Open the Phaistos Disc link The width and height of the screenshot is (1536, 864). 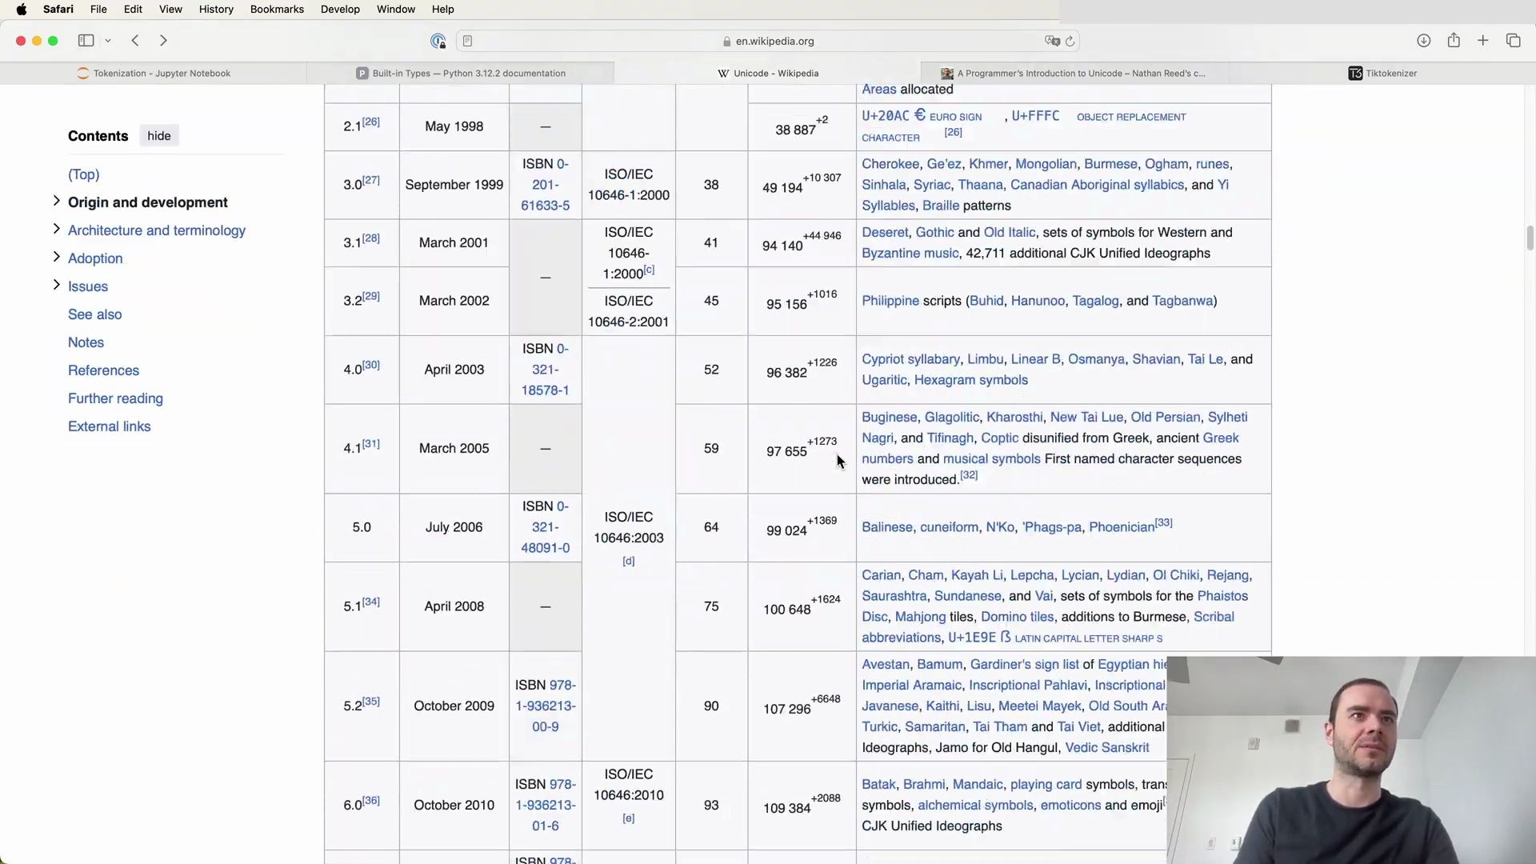(x=1222, y=596)
